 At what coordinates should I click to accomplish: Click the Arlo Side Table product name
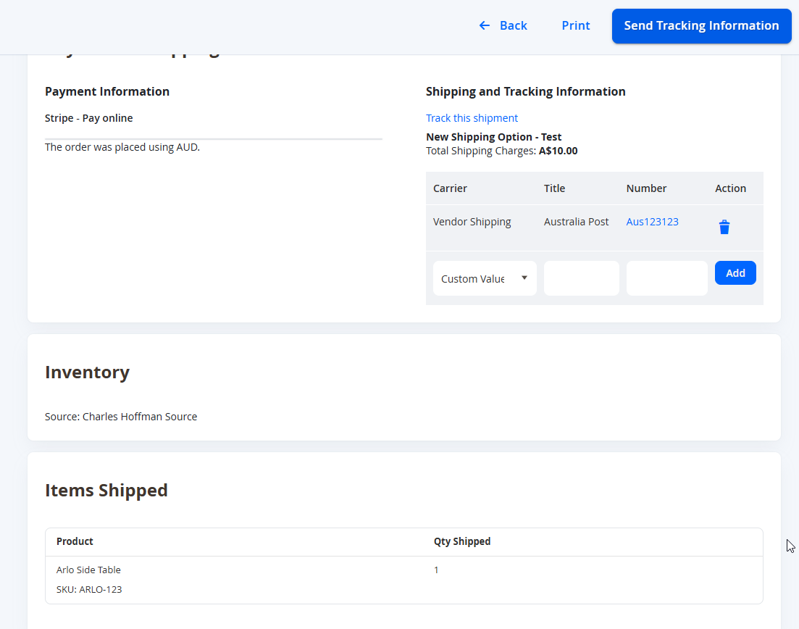(88, 570)
